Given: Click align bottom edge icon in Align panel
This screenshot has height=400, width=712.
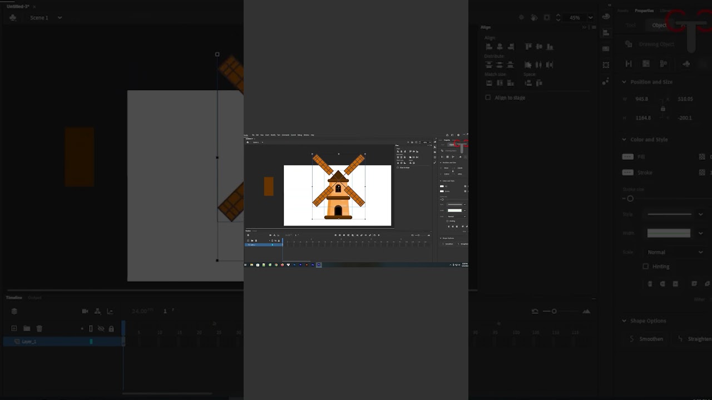Looking at the screenshot, I should [550, 47].
